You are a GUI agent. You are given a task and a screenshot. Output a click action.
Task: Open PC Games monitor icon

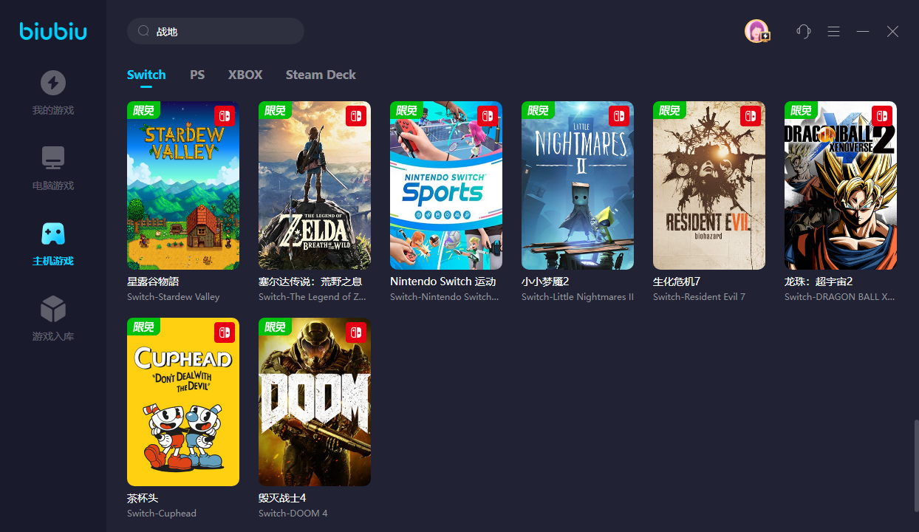tap(53, 158)
